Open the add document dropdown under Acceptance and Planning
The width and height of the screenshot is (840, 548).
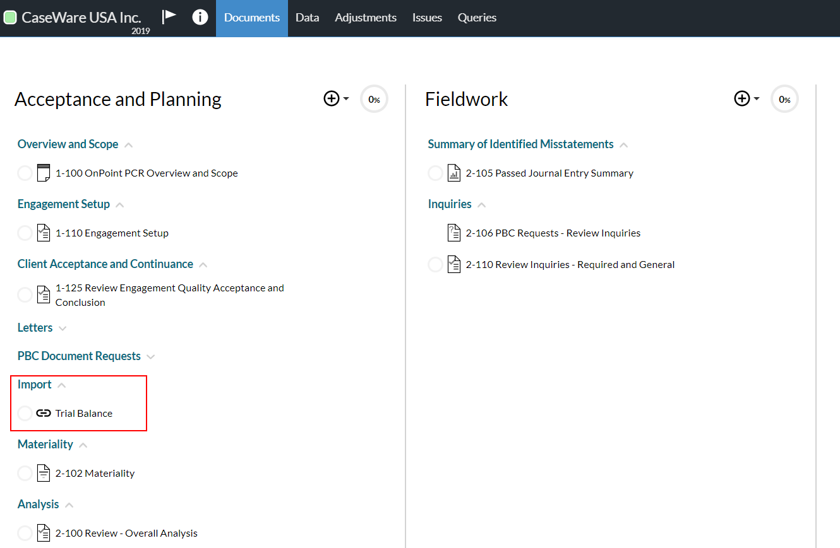(335, 98)
